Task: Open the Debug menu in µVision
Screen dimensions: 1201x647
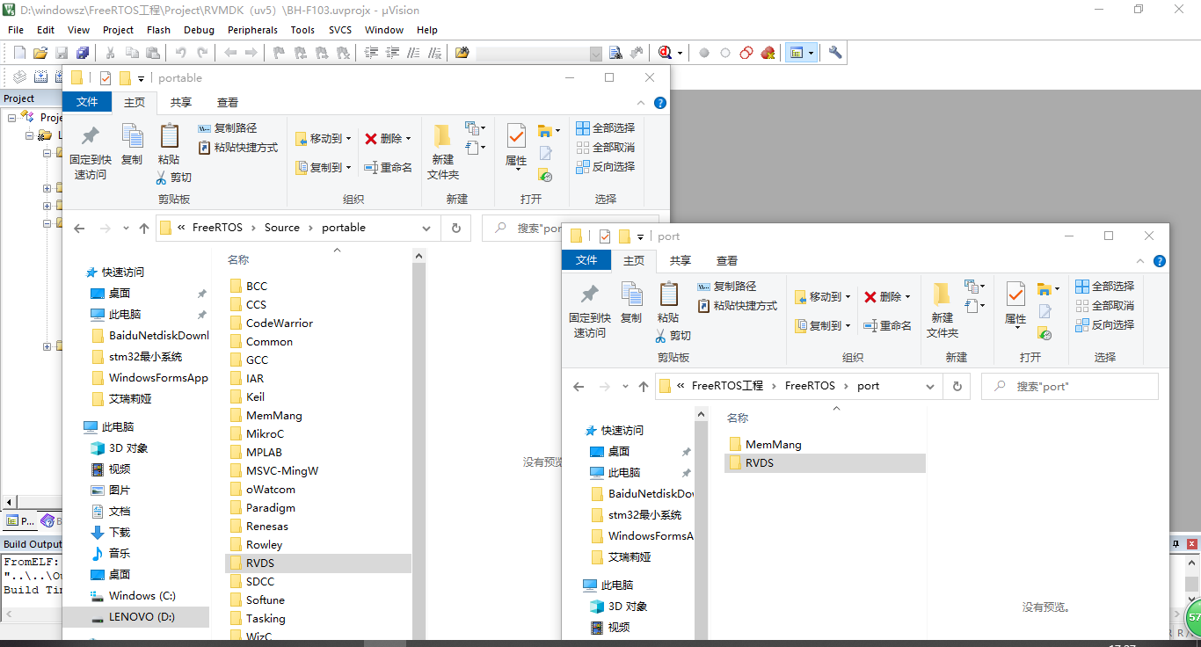Action: 199,29
